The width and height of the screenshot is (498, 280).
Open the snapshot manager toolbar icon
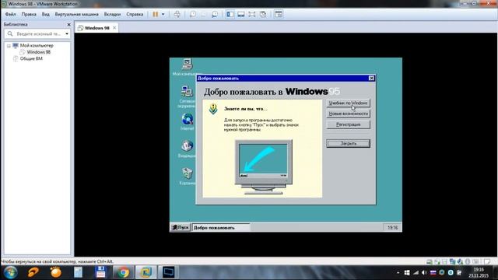pos(215,14)
